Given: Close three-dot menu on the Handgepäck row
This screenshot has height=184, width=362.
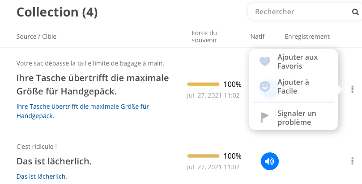Looking at the screenshot, I should (353, 89).
